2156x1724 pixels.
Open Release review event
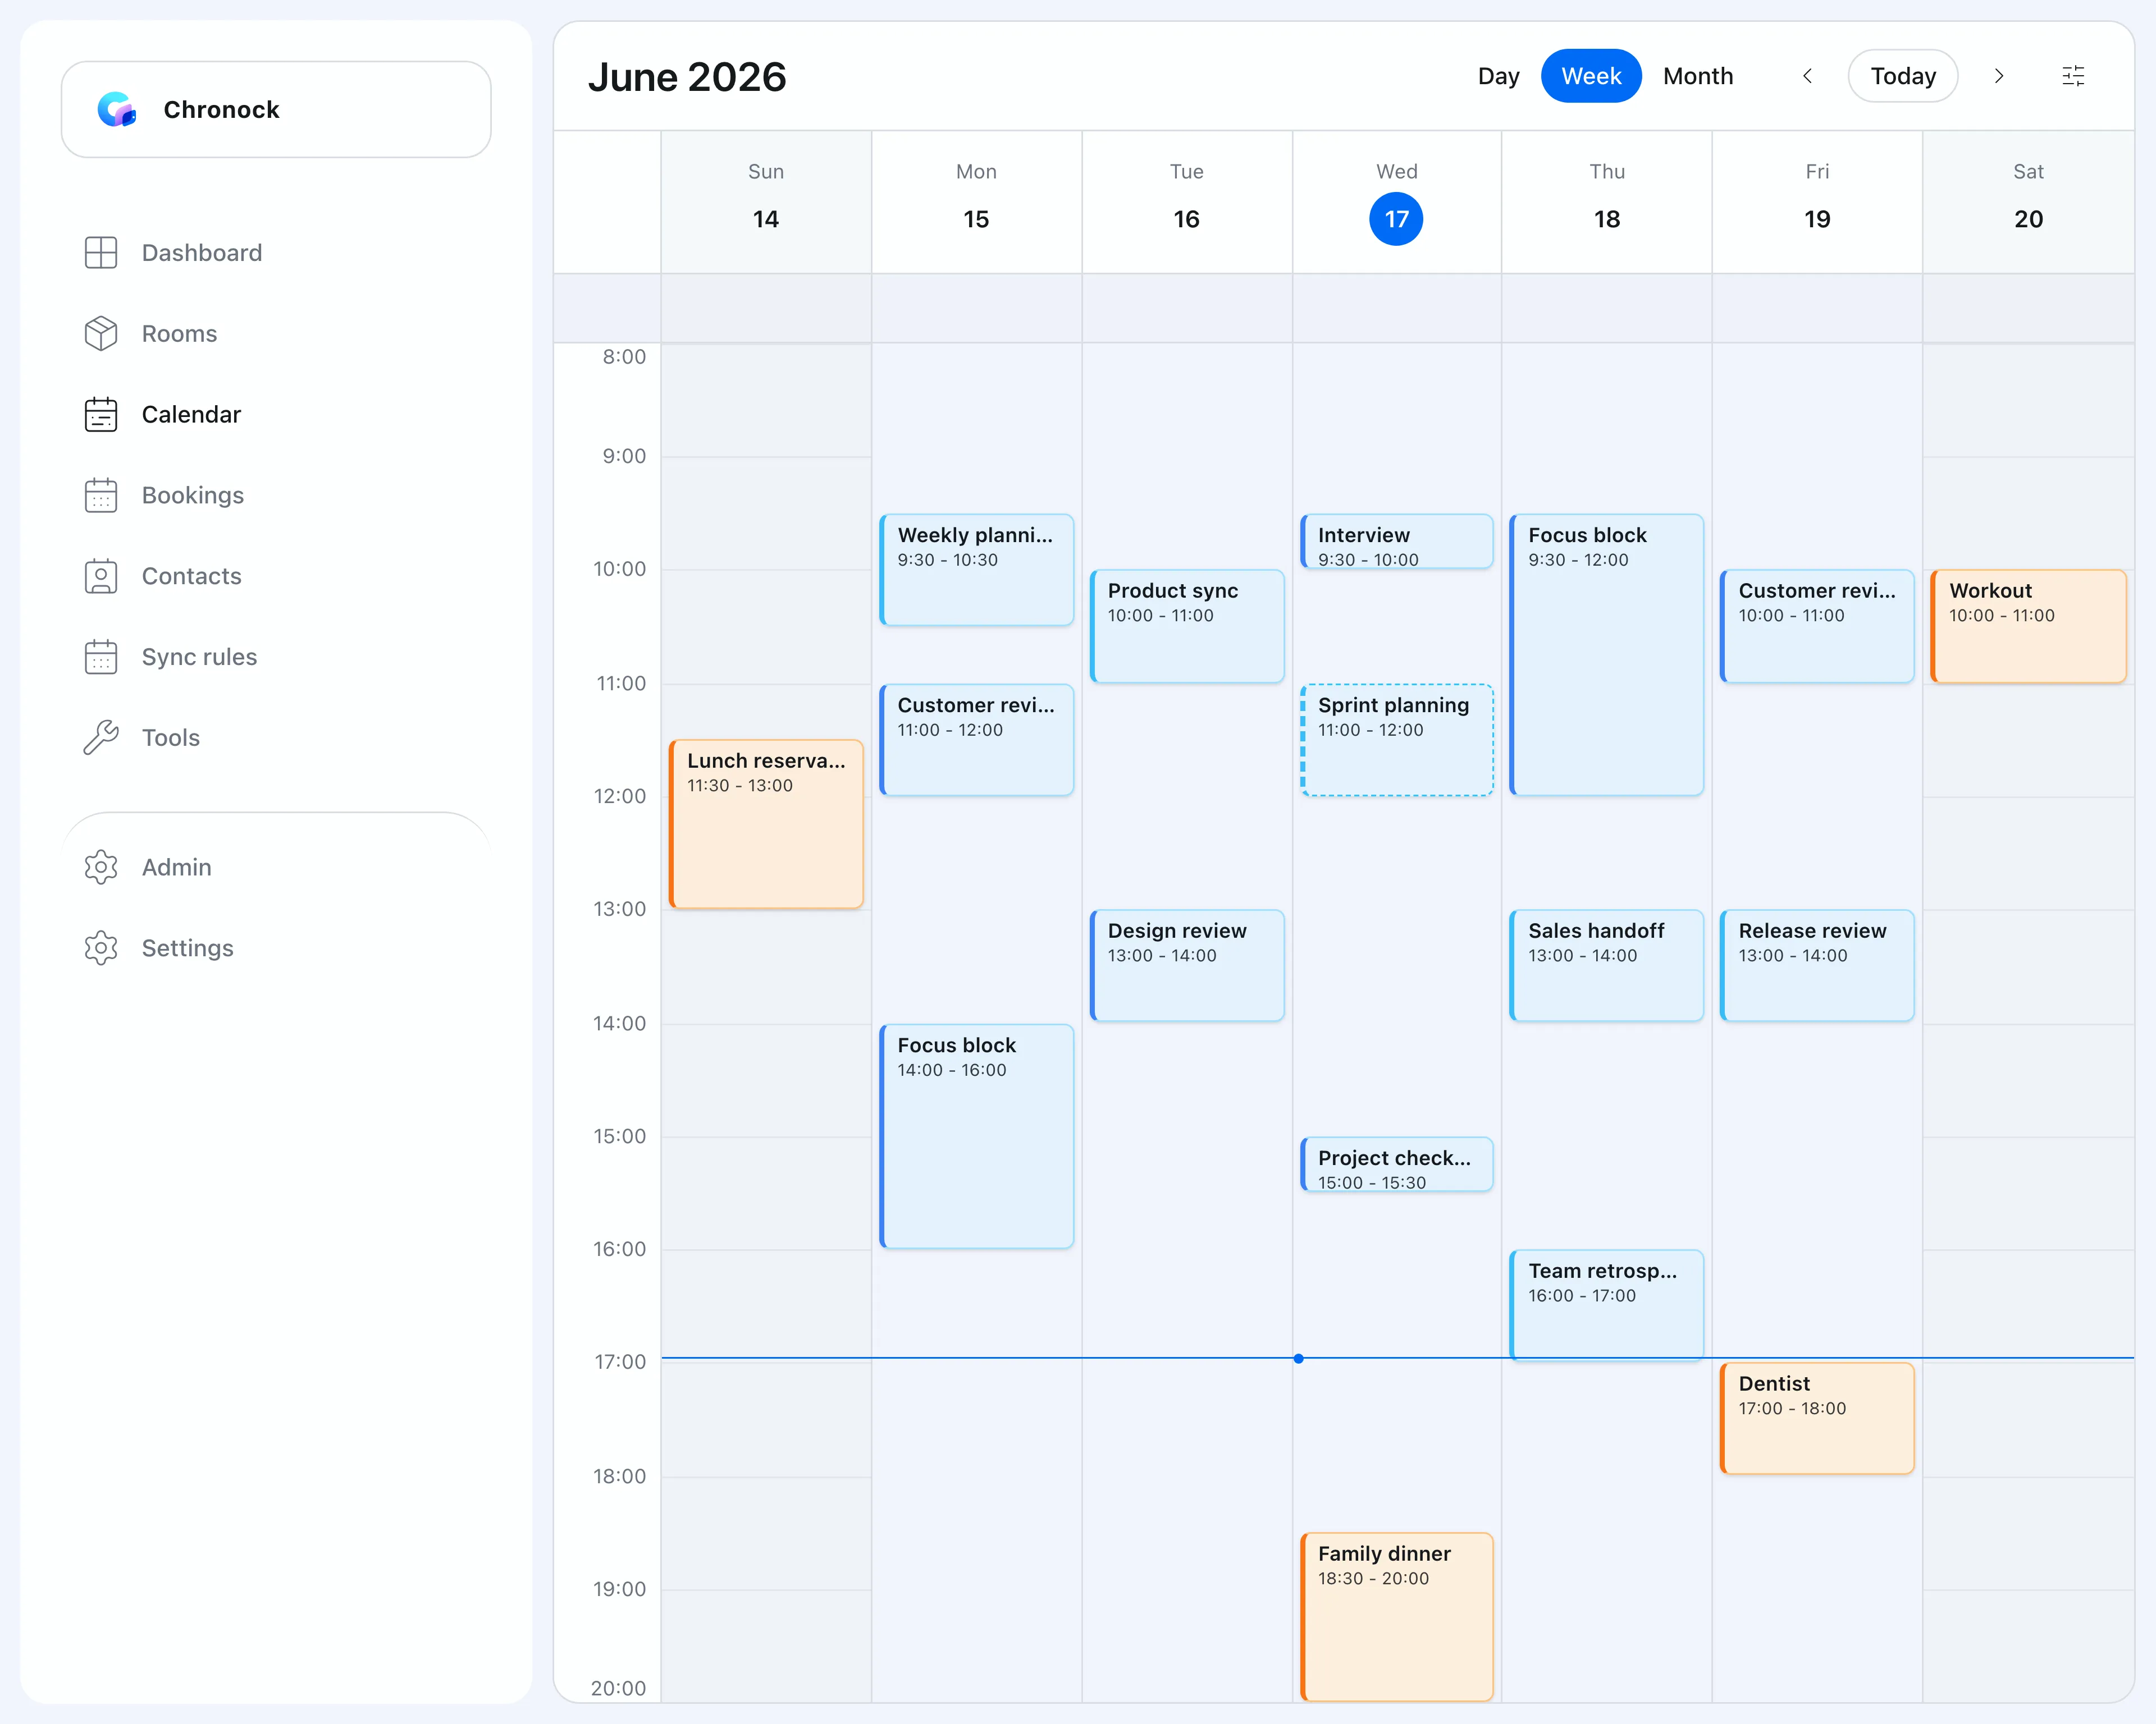pos(1817,965)
